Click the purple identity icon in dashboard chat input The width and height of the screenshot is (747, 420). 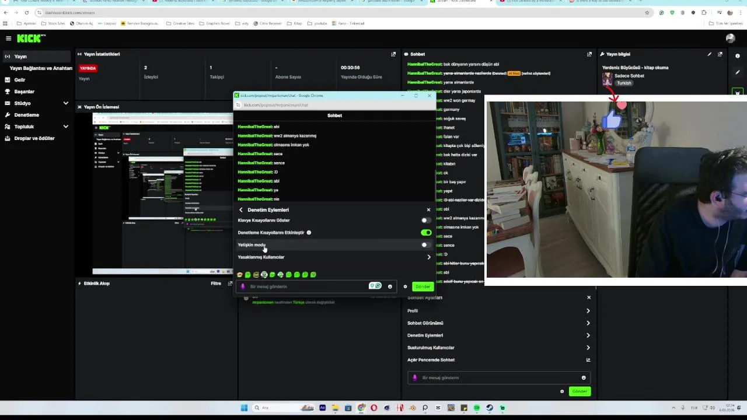pyautogui.click(x=415, y=377)
